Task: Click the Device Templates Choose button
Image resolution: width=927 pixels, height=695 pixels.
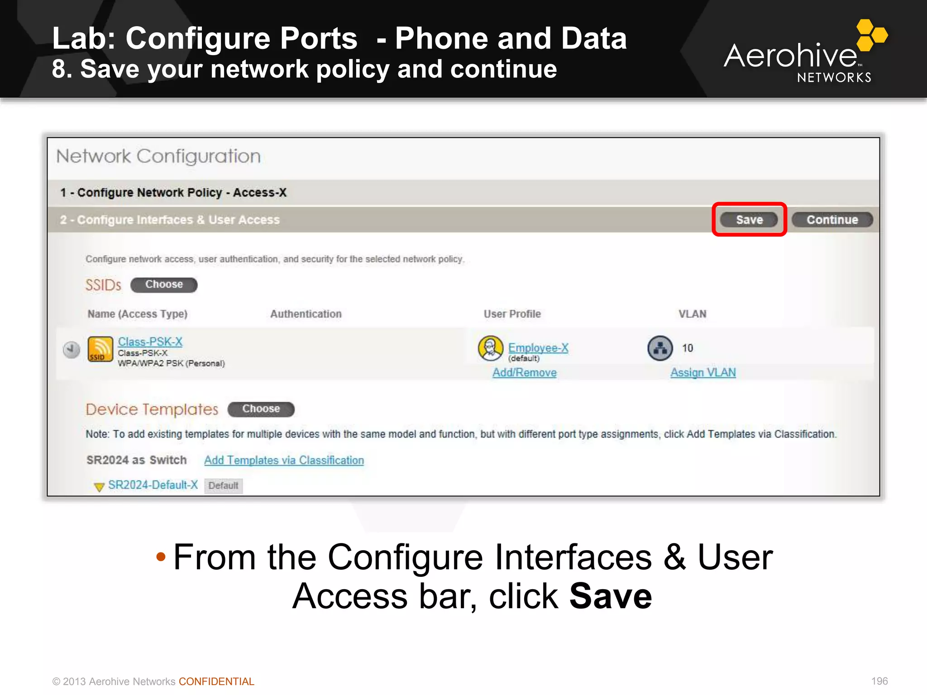Action: (261, 409)
